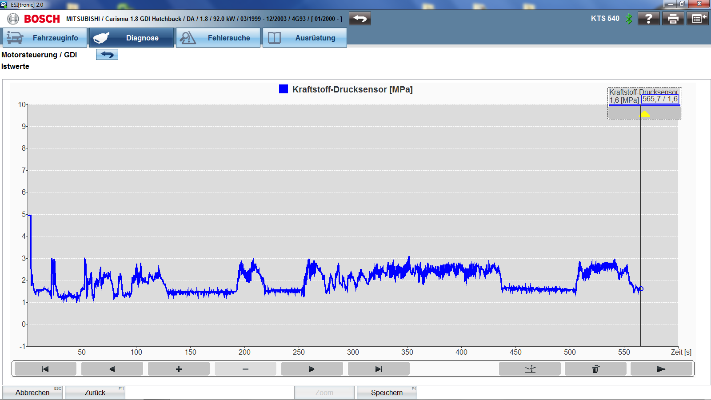Screen dimensions: 711x400
Task: Click the blue back arrow under Diagnose tab
Action: point(107,55)
